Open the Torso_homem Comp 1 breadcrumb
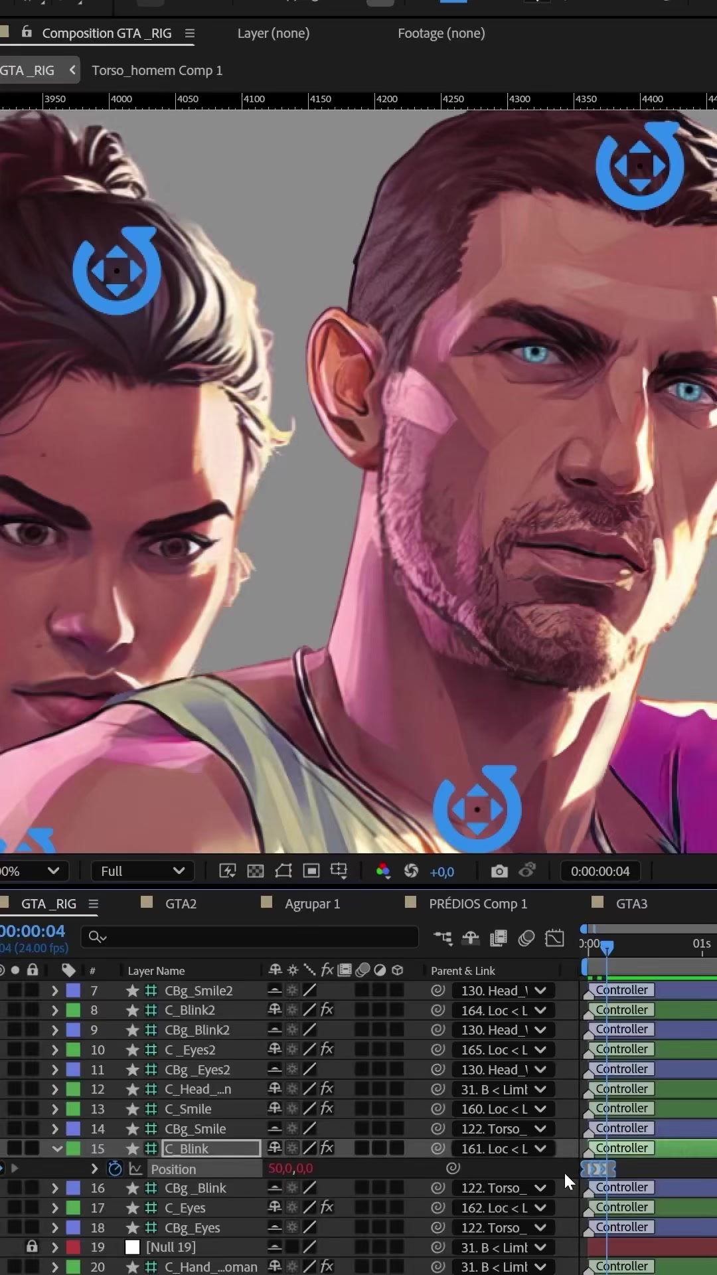Image resolution: width=717 pixels, height=1275 pixels. pyautogui.click(x=157, y=70)
